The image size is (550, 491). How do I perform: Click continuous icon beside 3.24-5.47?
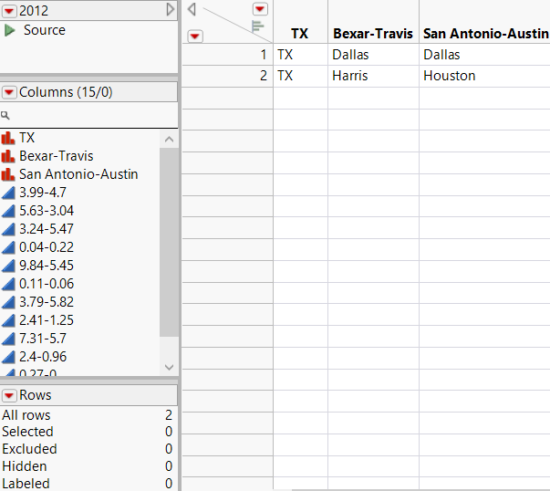8,229
